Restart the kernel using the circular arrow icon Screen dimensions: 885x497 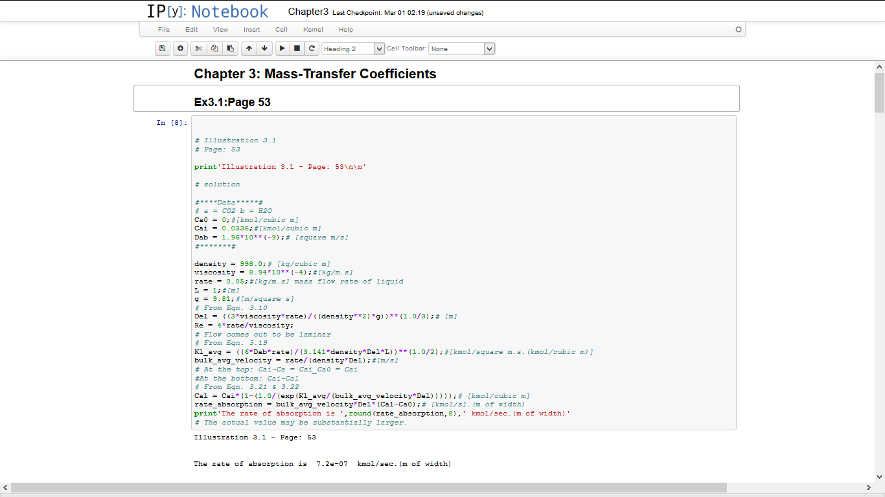point(312,49)
